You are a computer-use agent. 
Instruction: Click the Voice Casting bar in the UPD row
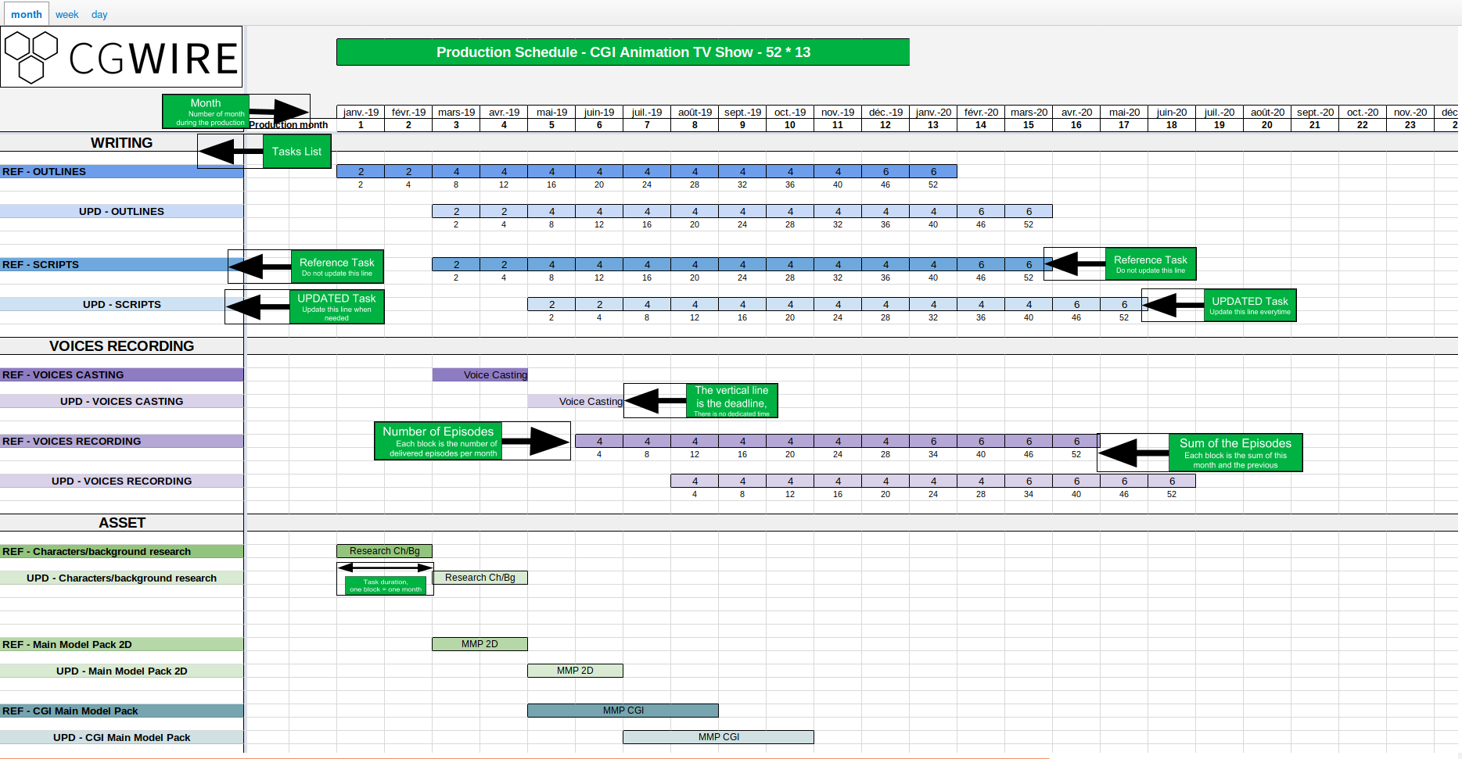575,402
